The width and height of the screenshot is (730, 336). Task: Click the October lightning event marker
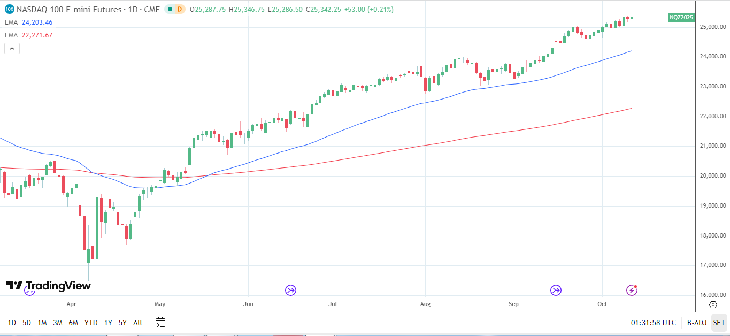point(632,290)
